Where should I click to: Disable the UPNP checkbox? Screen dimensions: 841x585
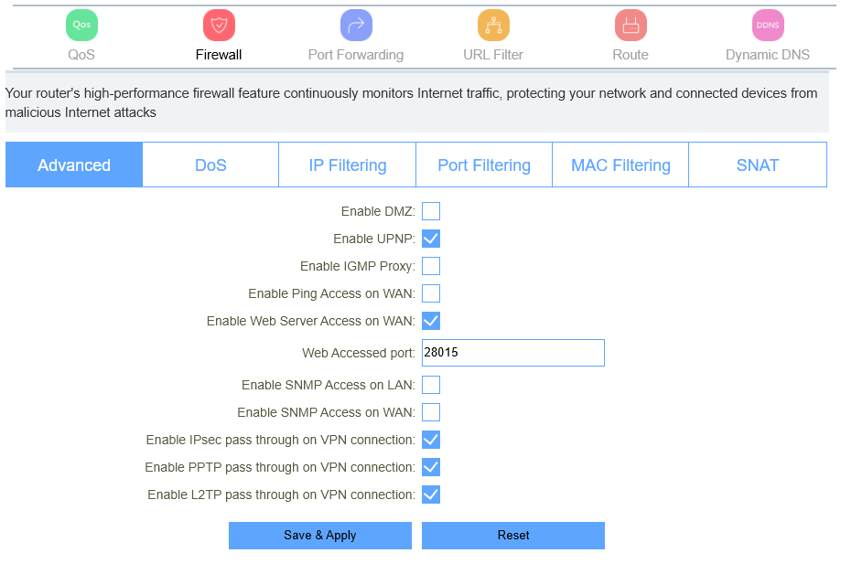click(431, 239)
